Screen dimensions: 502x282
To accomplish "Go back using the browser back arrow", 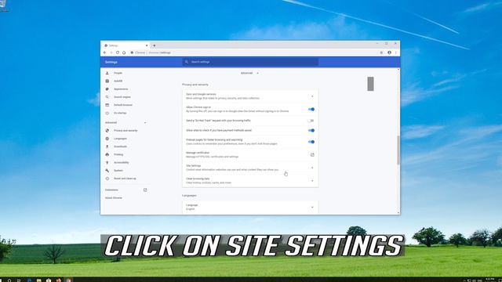I will click(x=104, y=52).
